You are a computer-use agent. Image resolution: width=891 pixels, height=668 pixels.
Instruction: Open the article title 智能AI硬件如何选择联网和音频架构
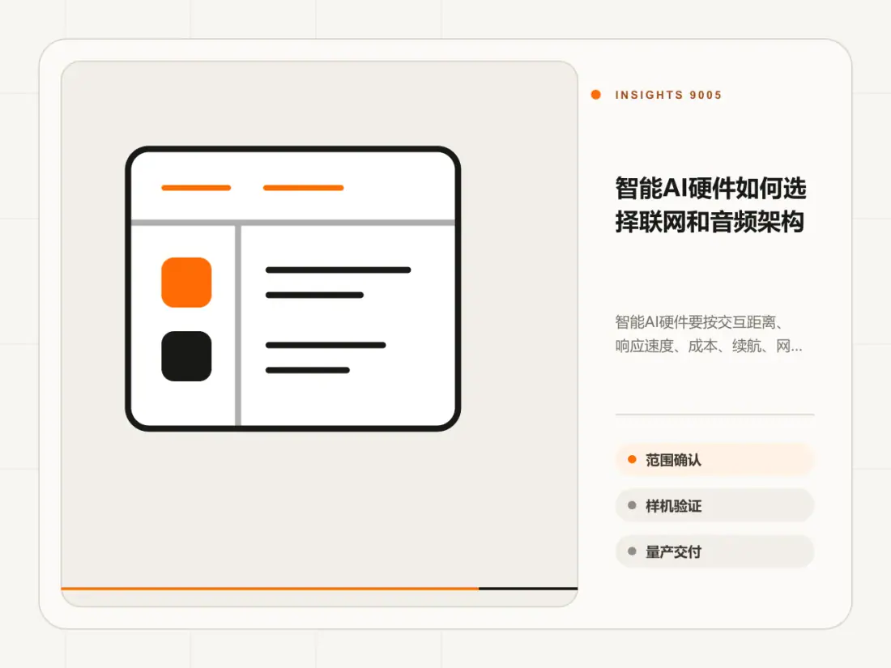tap(710, 205)
